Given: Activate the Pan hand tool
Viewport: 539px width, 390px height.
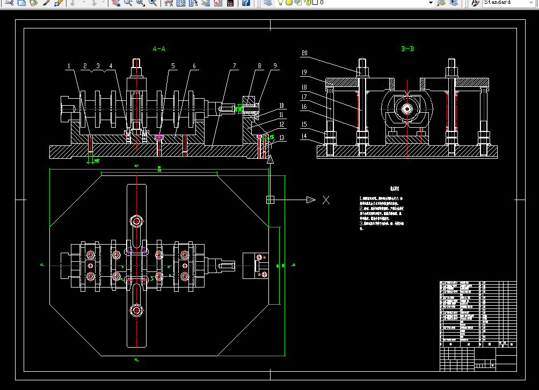Looking at the screenshot, I should click(x=115, y=3).
